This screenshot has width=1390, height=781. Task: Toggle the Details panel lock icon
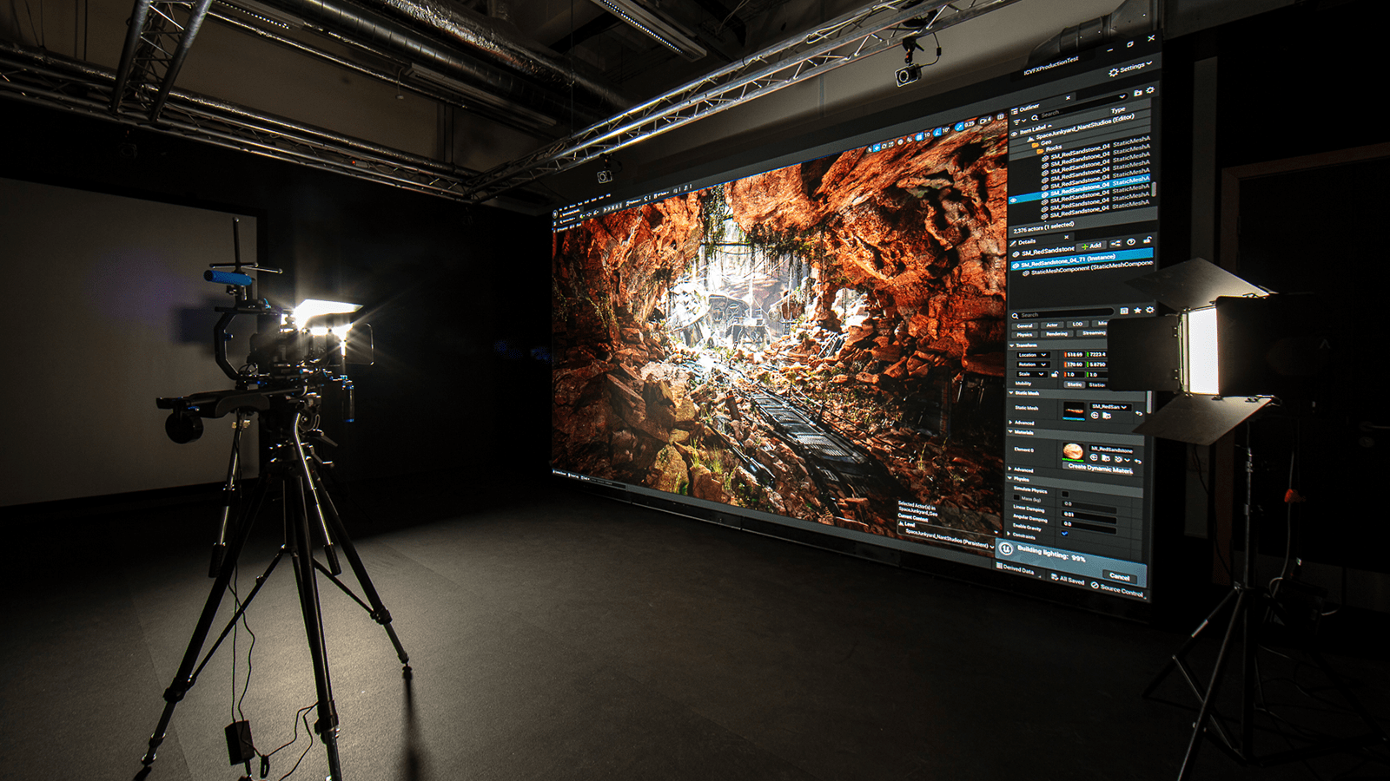pyautogui.click(x=1148, y=240)
